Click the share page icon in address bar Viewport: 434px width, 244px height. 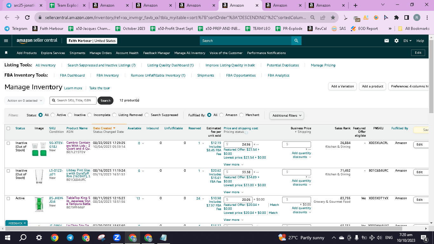point(323,18)
